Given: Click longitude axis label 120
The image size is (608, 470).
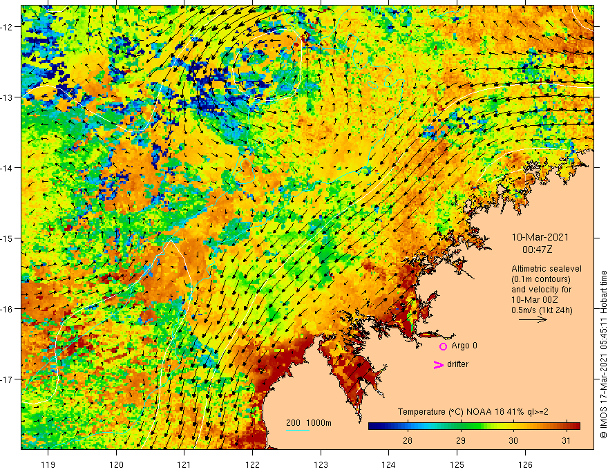Looking at the screenshot, I should point(116,464).
